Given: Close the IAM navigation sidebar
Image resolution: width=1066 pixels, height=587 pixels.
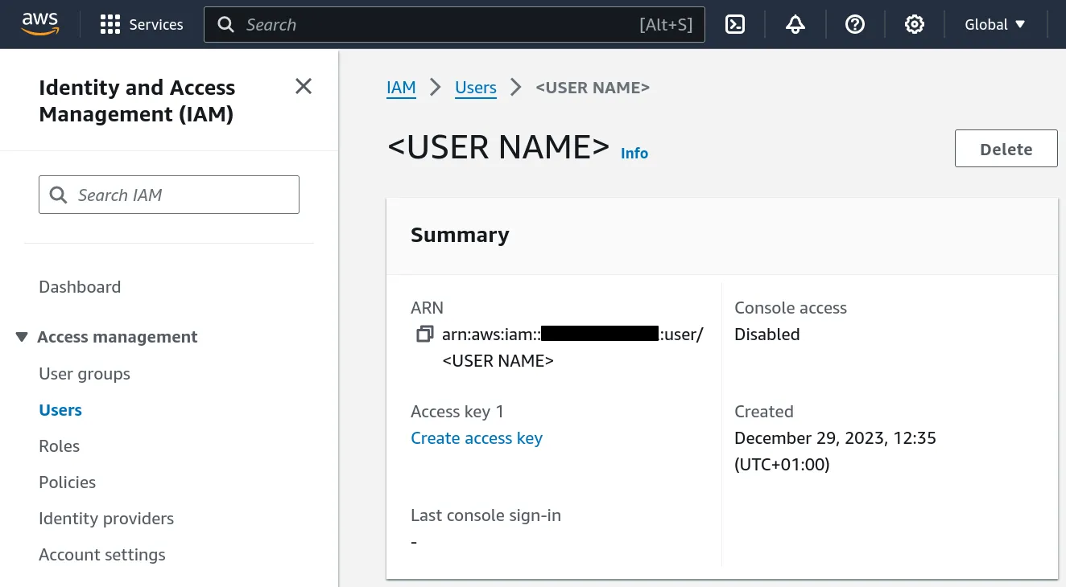Looking at the screenshot, I should 304,86.
